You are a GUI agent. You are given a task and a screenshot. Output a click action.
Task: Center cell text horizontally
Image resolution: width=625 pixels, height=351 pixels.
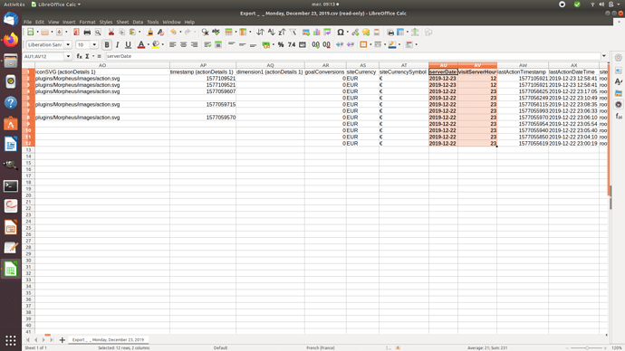pyautogui.click(x=183, y=44)
